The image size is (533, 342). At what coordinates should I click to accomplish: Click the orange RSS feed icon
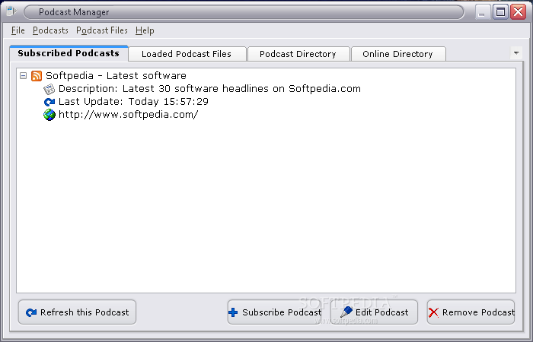[37, 76]
